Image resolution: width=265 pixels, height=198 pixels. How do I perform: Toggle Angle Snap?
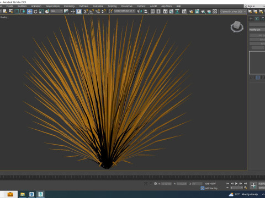point(92,12)
